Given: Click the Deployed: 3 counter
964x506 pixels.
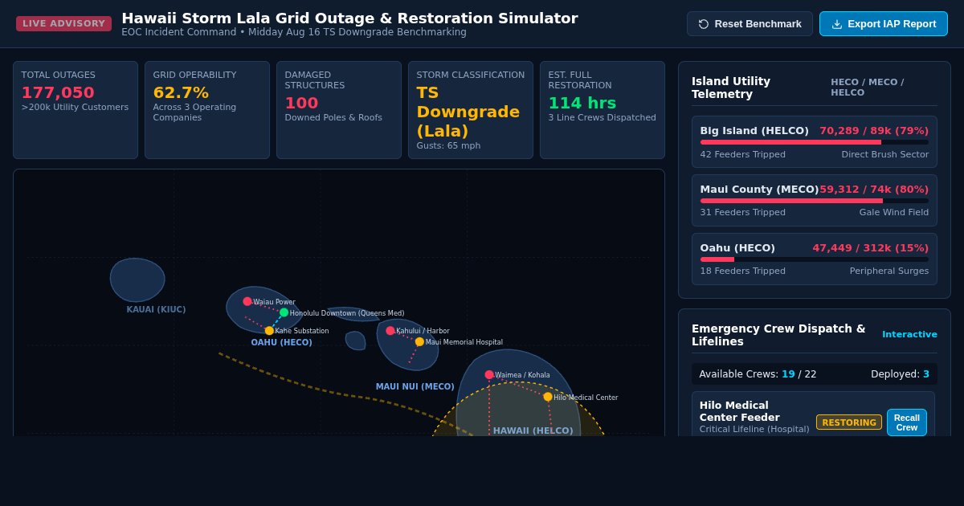Looking at the screenshot, I should [x=900, y=374].
